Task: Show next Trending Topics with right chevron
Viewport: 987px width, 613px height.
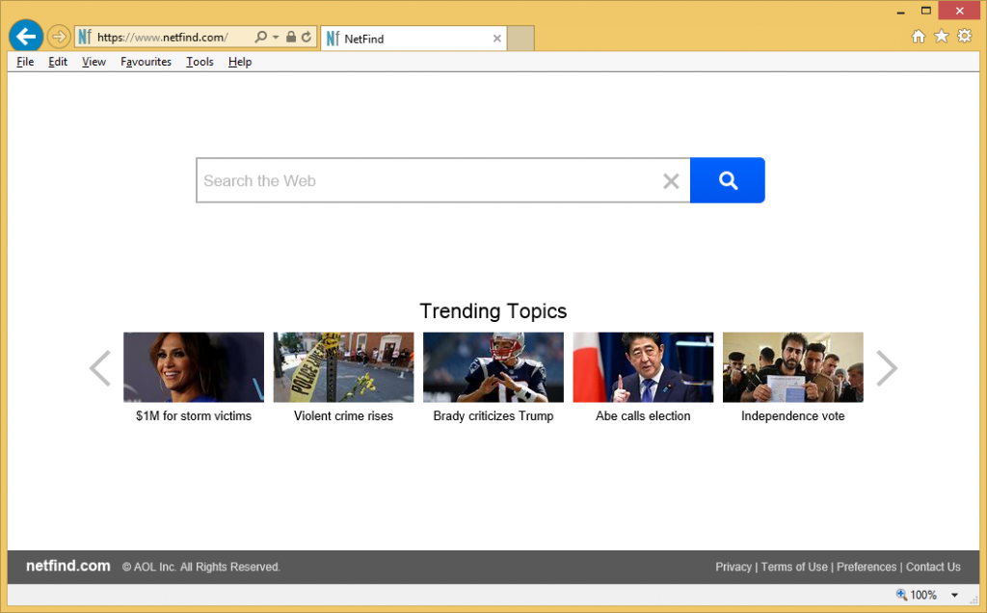Action: (886, 368)
